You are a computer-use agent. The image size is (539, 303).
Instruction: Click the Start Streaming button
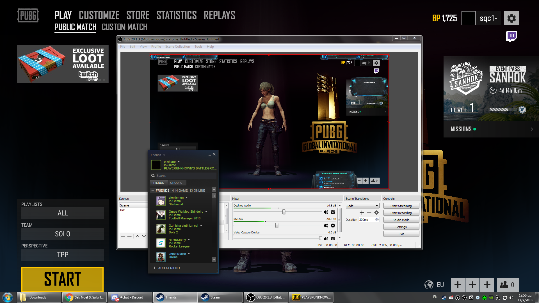[401, 206]
